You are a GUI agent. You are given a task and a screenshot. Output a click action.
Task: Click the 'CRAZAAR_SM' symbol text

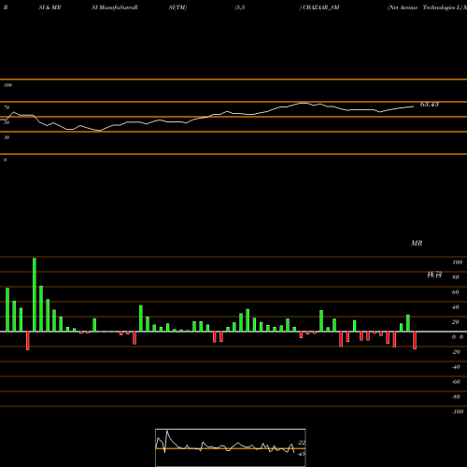pyautogui.click(x=320, y=7)
